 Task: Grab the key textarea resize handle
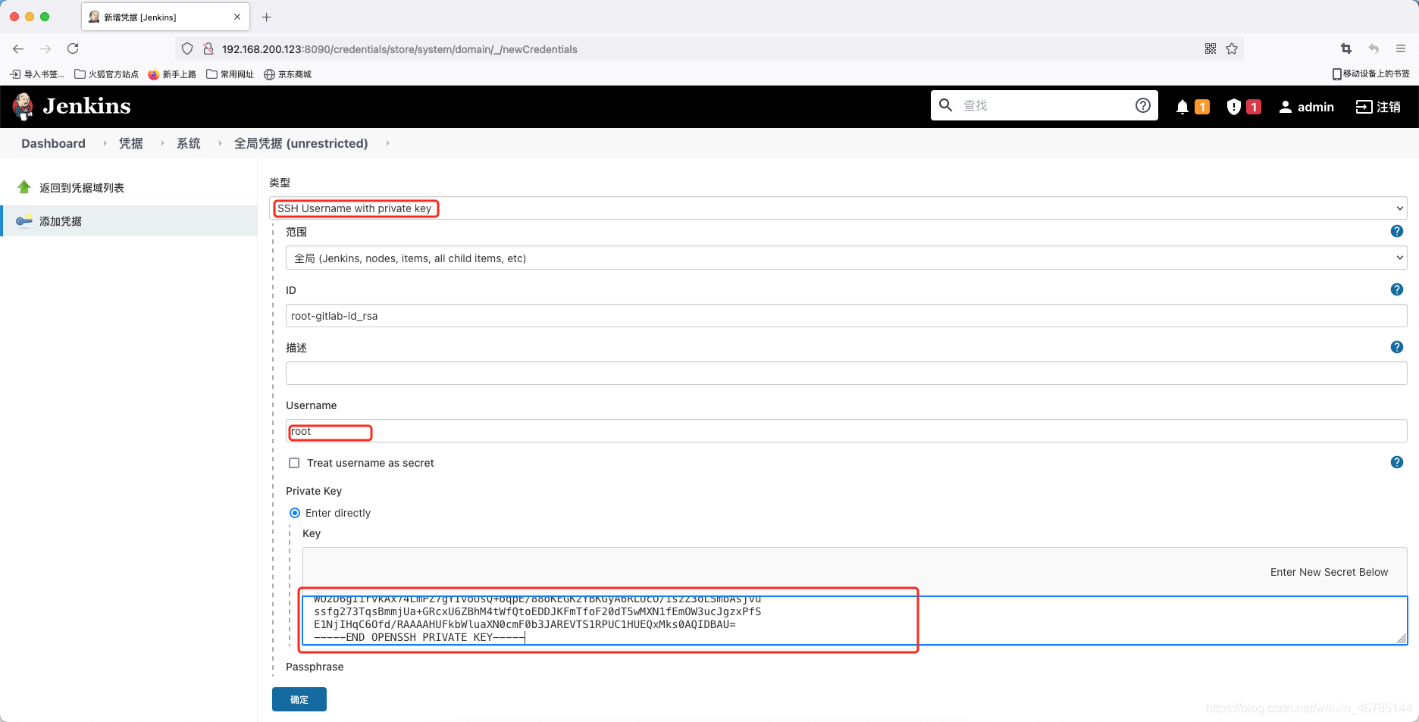click(x=1402, y=639)
